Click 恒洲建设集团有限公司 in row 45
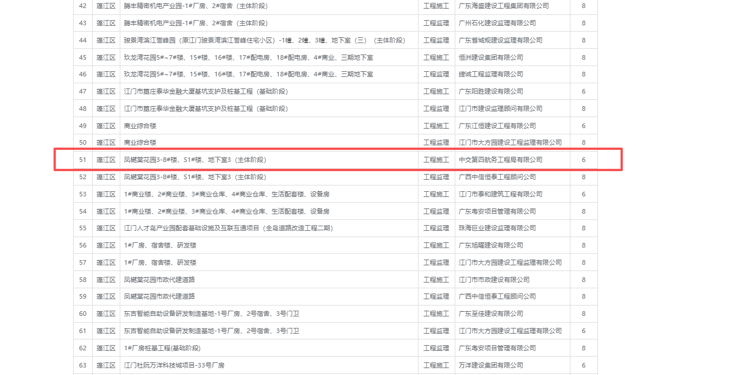This screenshot has height=375, width=746. coord(490,57)
